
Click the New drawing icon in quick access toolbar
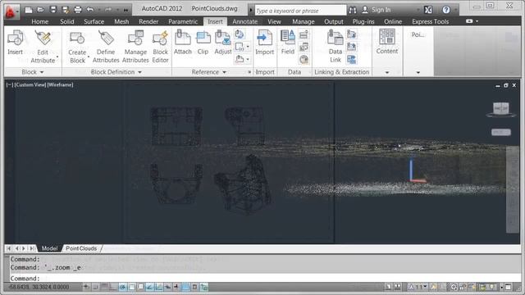pos(29,10)
